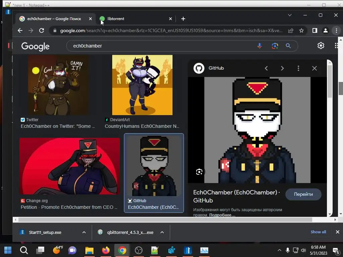The height and width of the screenshot is (257, 343).
Task: Search by image with Google Lens icon
Action: pos(275,46)
